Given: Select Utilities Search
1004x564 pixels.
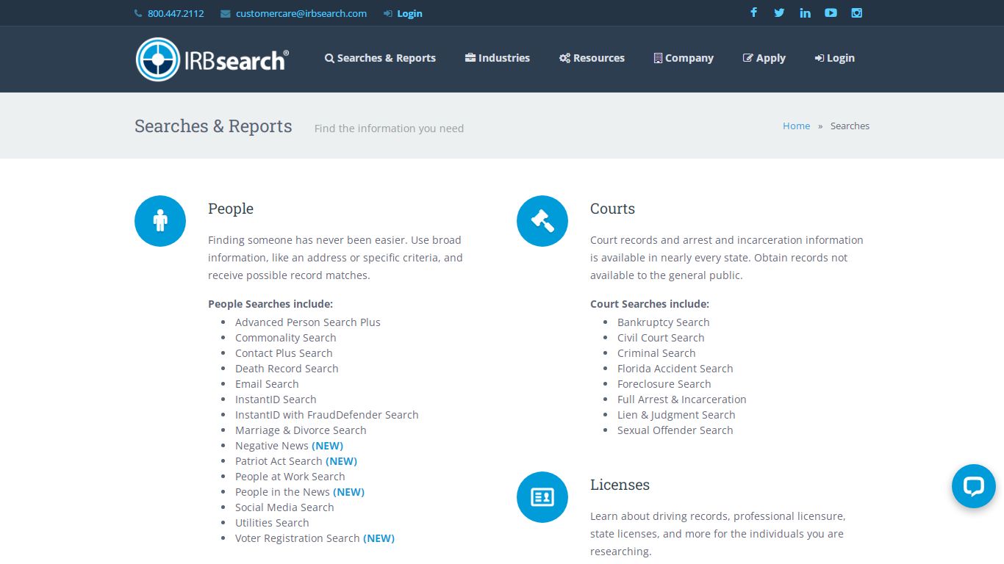Looking at the screenshot, I should [272, 523].
